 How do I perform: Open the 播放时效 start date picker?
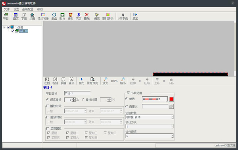pos(85,111)
